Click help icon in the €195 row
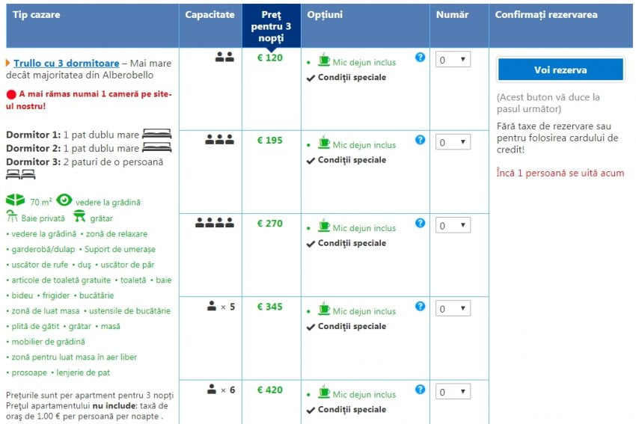The image size is (636, 424). 421,140
